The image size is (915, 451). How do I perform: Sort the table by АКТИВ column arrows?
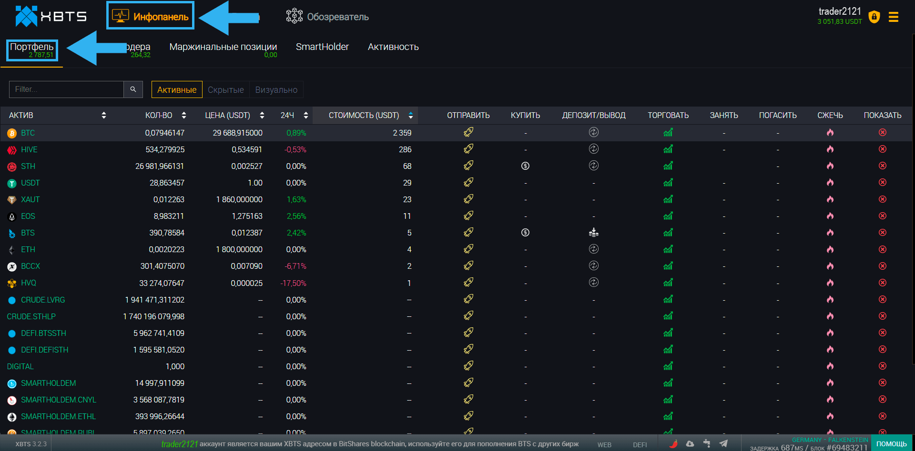103,115
